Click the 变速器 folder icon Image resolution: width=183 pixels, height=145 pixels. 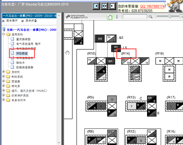[8, 81]
